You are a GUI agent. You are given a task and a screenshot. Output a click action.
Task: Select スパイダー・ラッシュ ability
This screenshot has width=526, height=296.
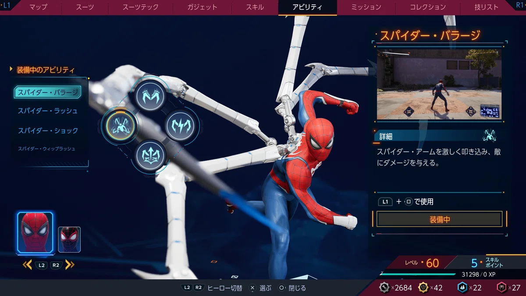point(47,111)
